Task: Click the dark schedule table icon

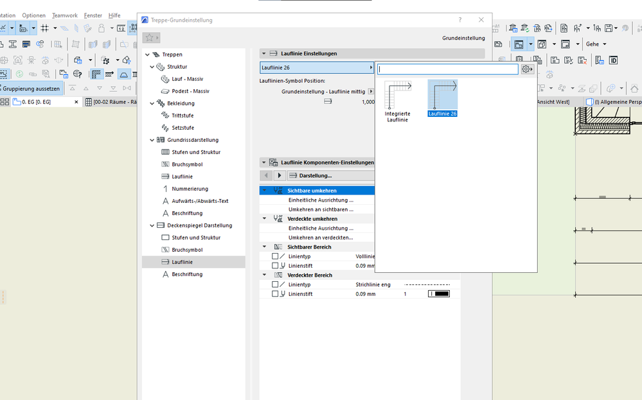Action: (26, 44)
